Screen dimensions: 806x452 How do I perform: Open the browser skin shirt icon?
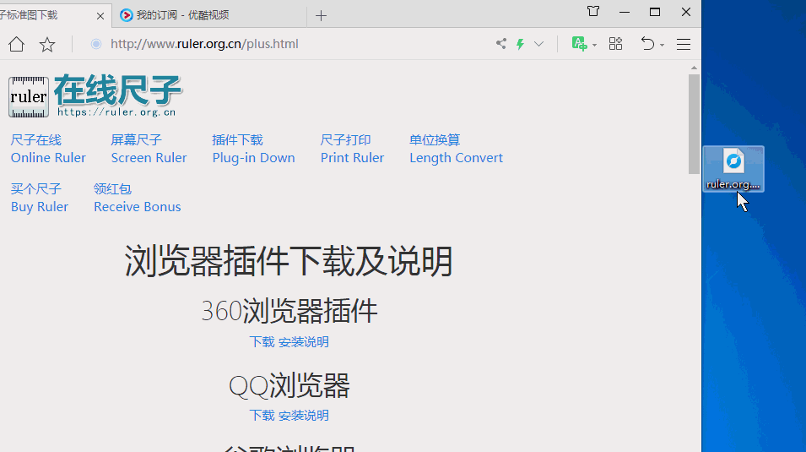593,11
